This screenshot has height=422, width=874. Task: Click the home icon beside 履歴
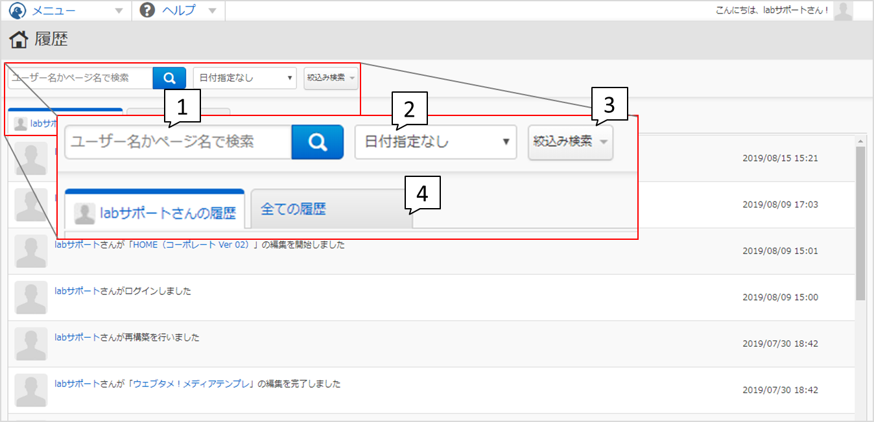pyautogui.click(x=19, y=40)
